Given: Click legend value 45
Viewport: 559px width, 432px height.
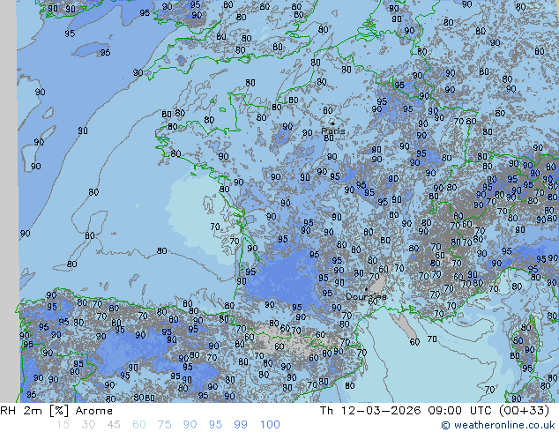Looking at the screenshot, I should click(114, 425).
